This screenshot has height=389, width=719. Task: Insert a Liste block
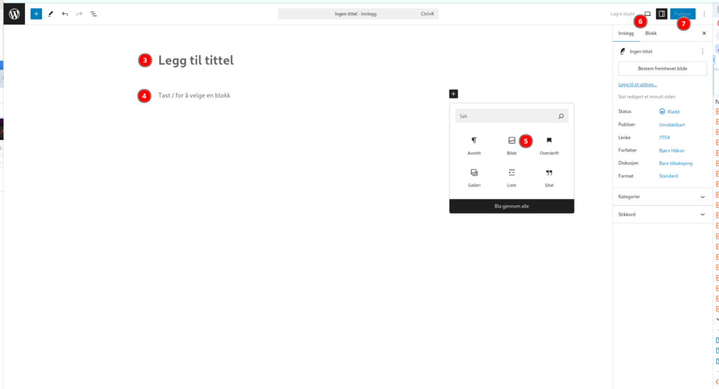click(512, 177)
